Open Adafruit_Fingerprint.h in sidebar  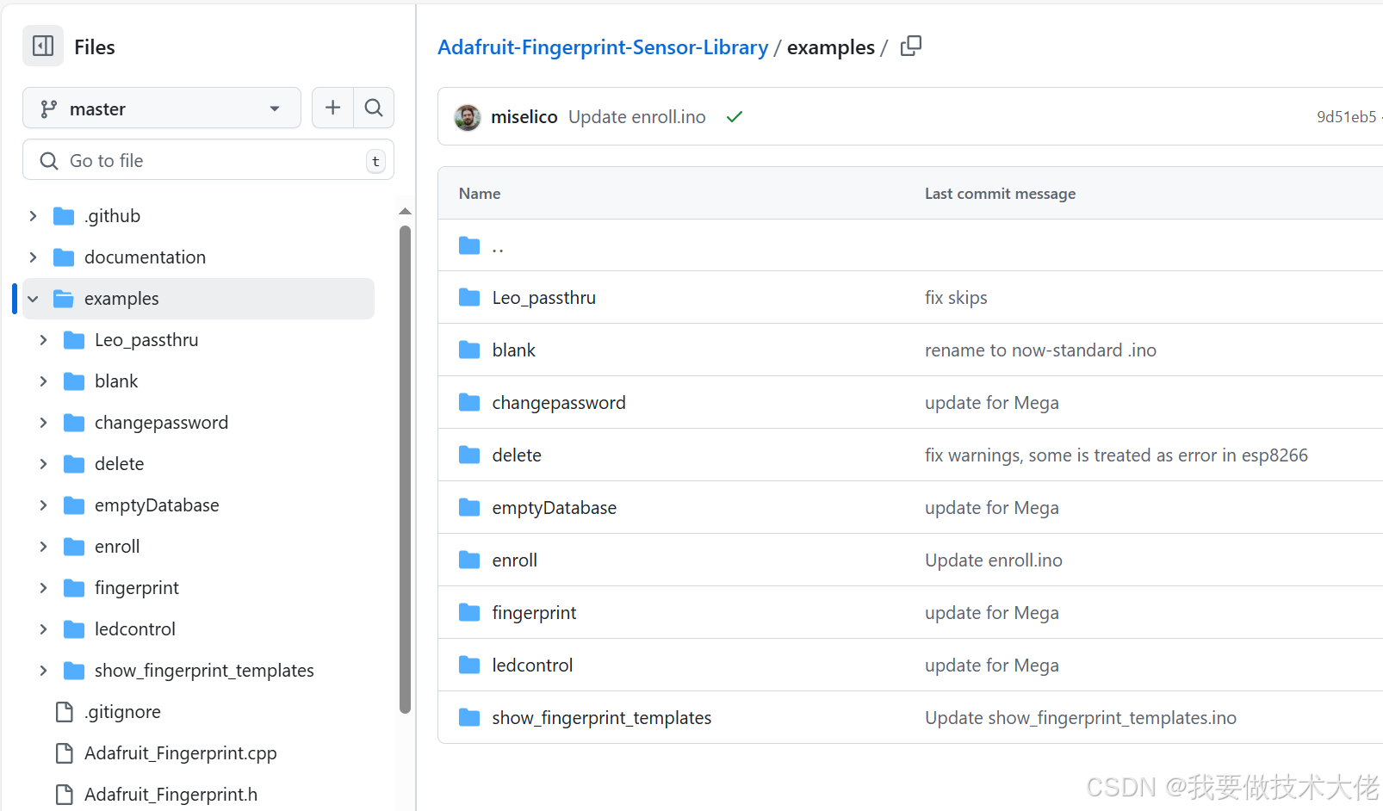(x=171, y=795)
